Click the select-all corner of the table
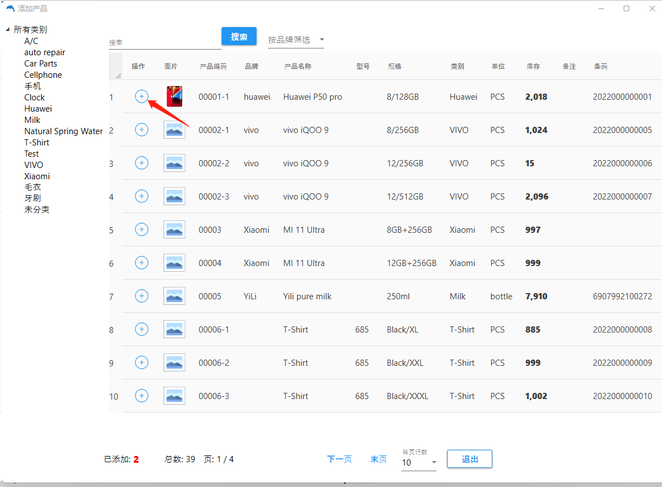The image size is (662, 487). tap(115, 67)
